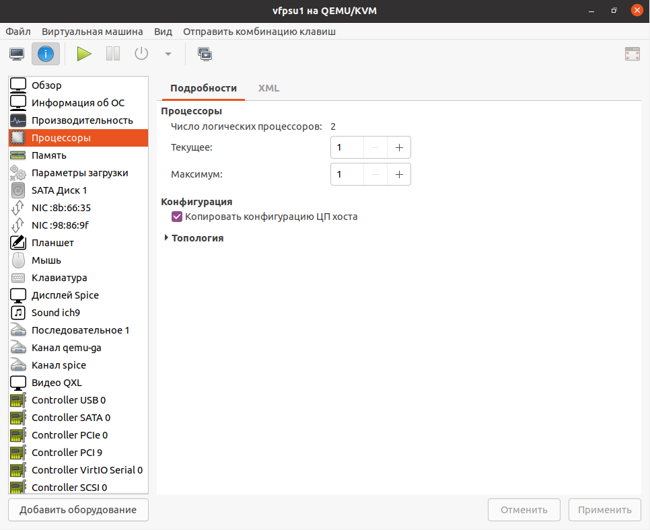The image size is (650, 530).
Task: Select Controller PCIe 0 entry
Action: pos(78,435)
